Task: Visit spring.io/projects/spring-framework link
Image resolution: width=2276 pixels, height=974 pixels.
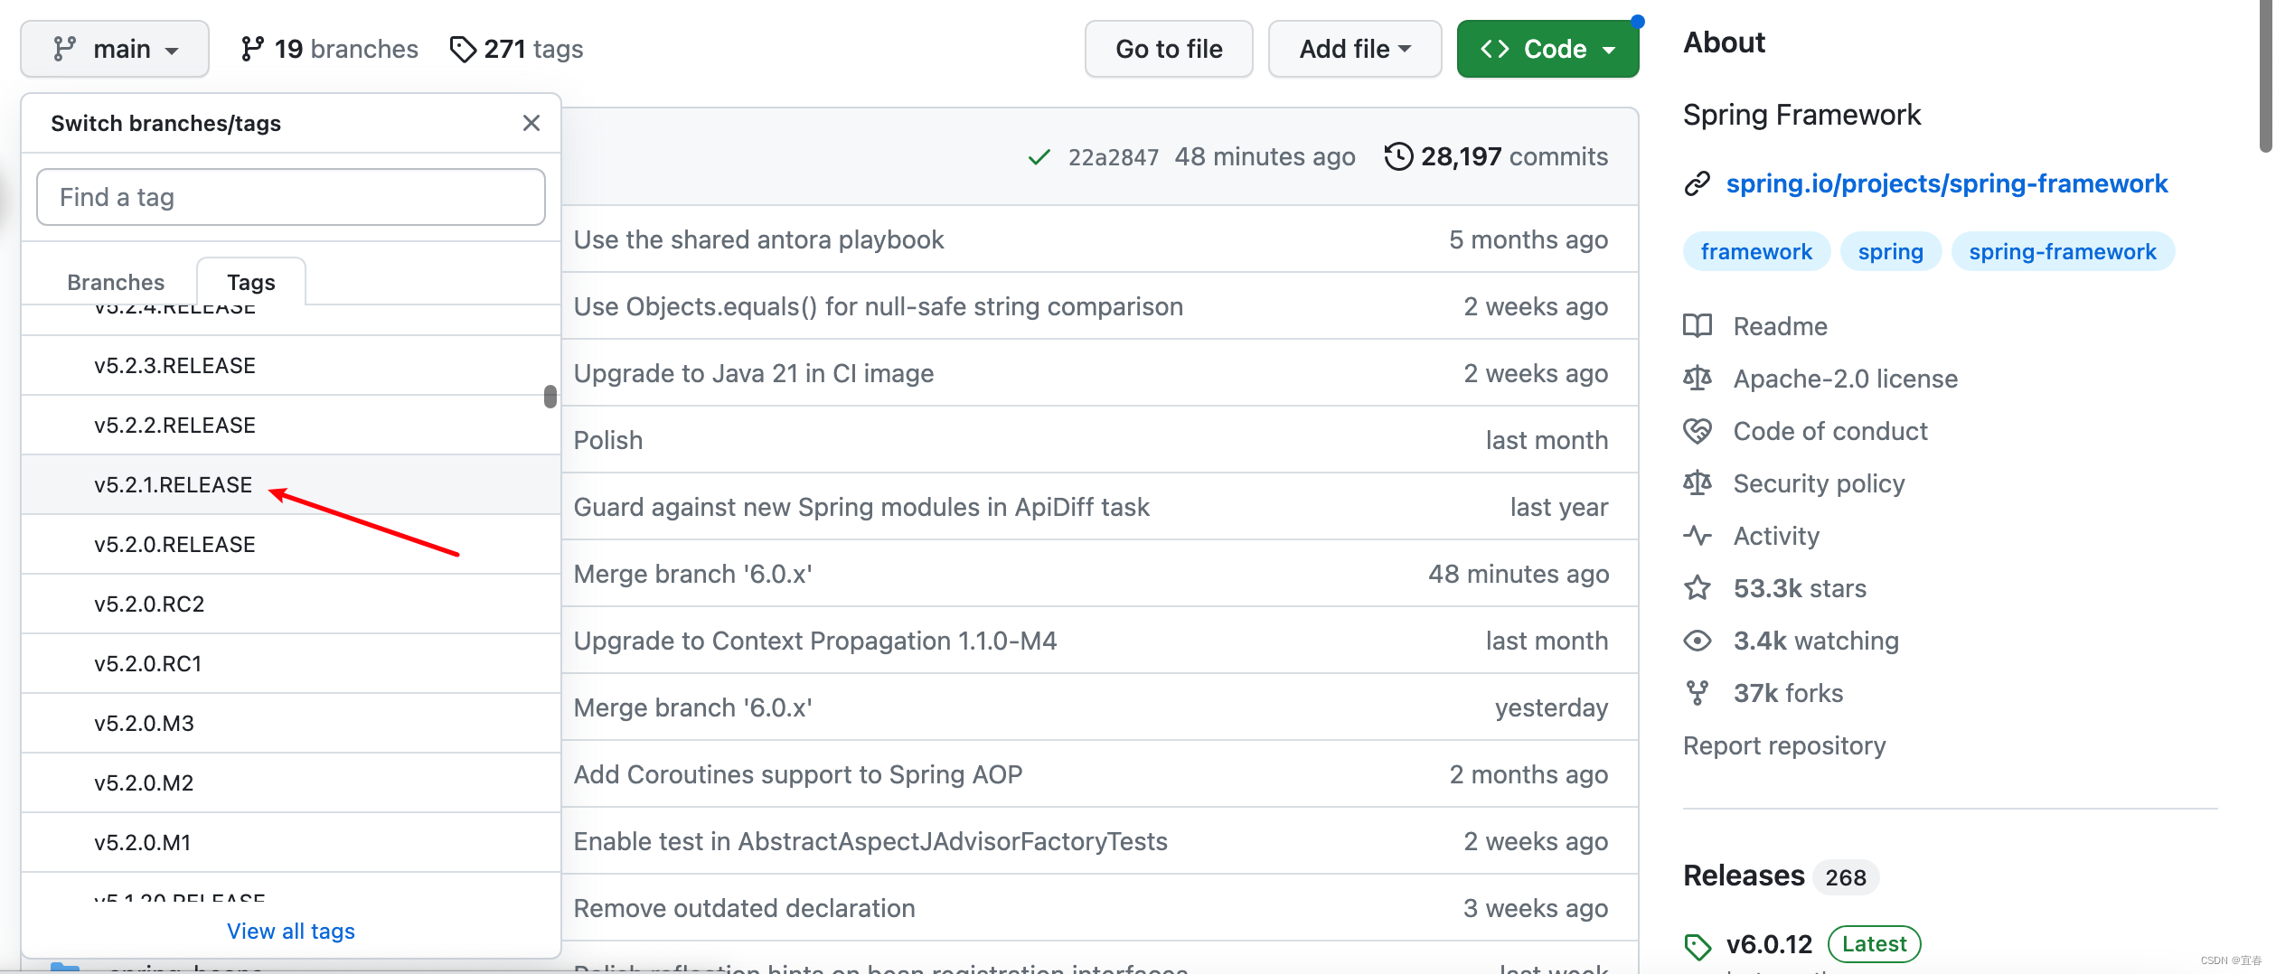Action: (1947, 183)
